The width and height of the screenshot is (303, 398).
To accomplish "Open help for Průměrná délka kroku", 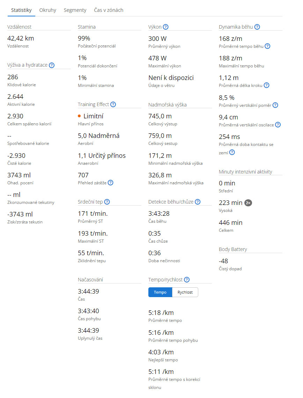I will pos(266,85).
